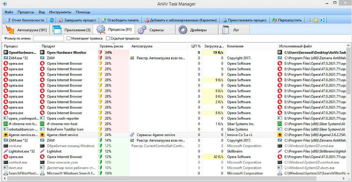Select the Процессы [61] tab
The width and height of the screenshot is (352, 182).
coord(114,29)
